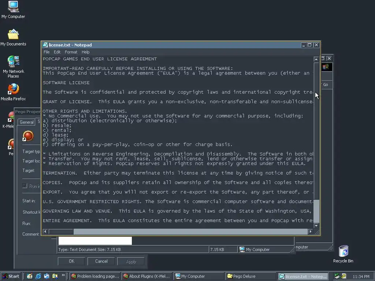Click the 'TERMINATION.' paragraph line
This screenshot has height=281, width=375.
(x=178, y=173)
